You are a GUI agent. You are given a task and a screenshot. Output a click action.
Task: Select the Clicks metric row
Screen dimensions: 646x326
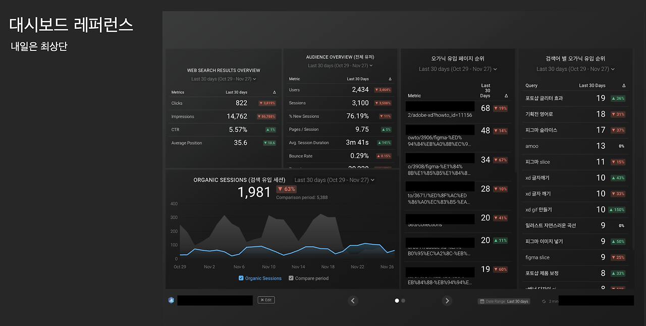224,103
